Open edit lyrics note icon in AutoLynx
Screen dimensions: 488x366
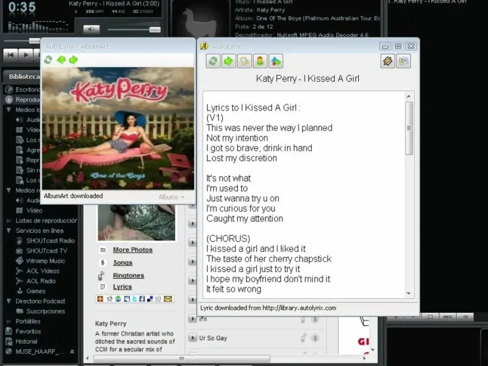(245, 61)
